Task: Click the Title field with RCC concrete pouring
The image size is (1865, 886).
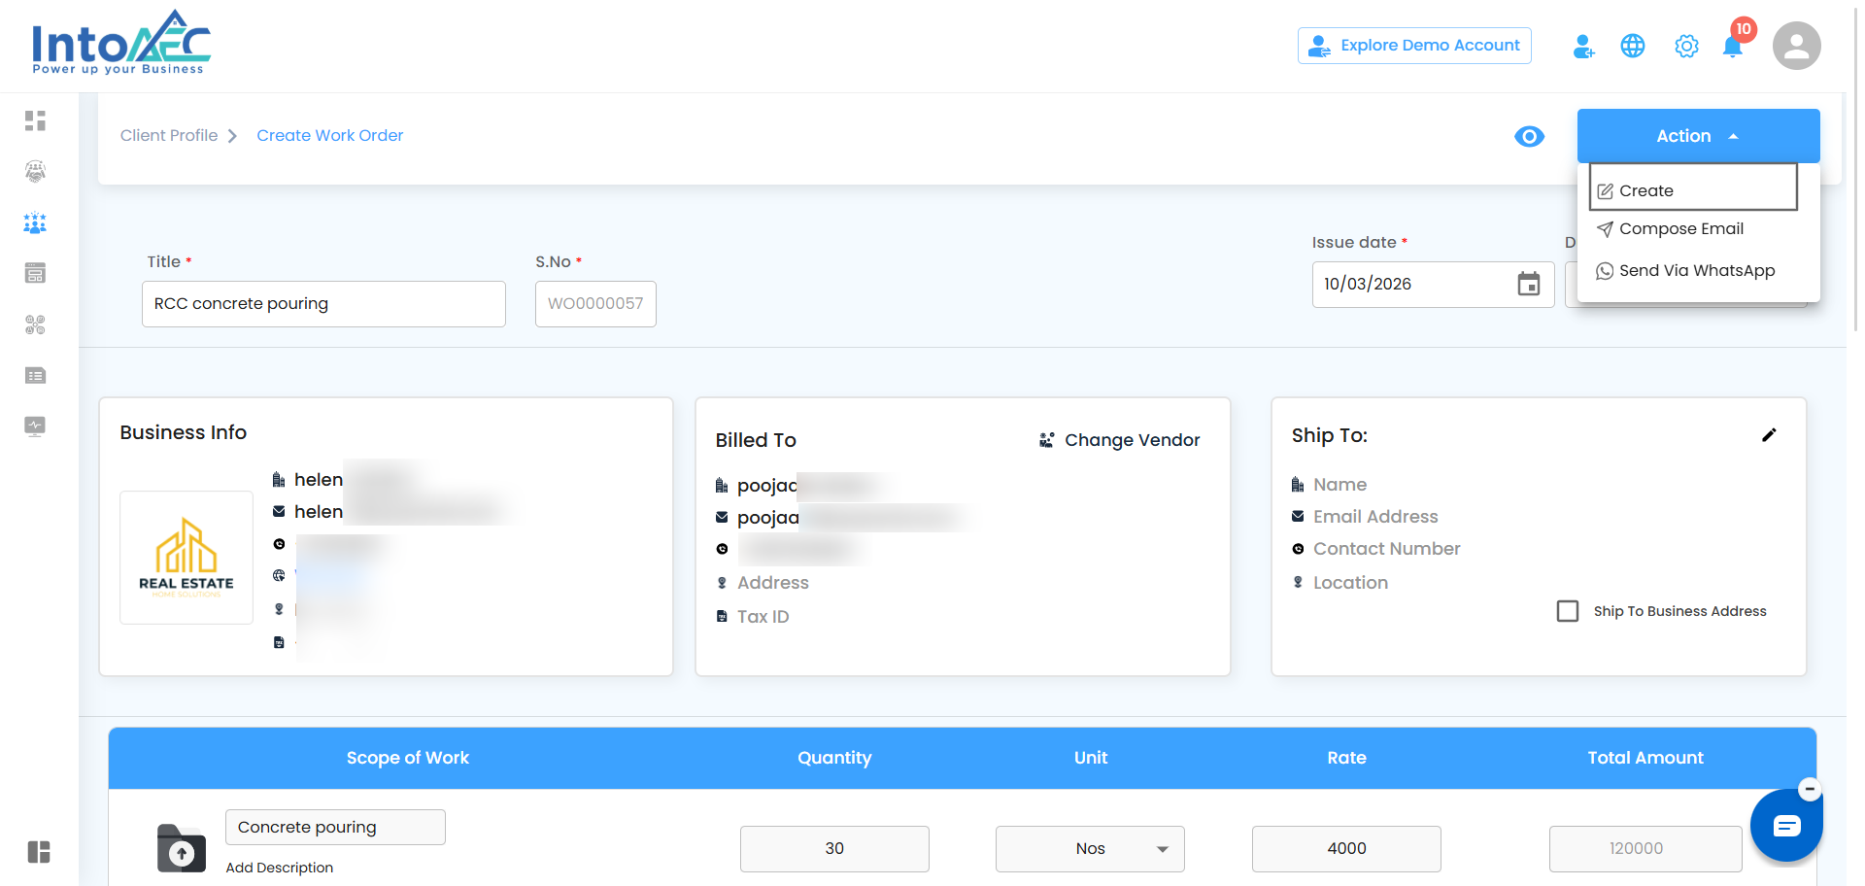Action: pyautogui.click(x=323, y=304)
